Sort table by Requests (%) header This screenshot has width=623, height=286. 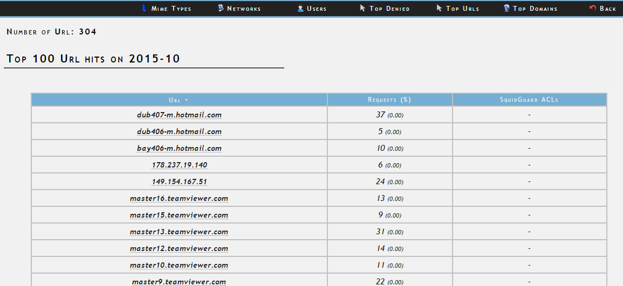(389, 100)
